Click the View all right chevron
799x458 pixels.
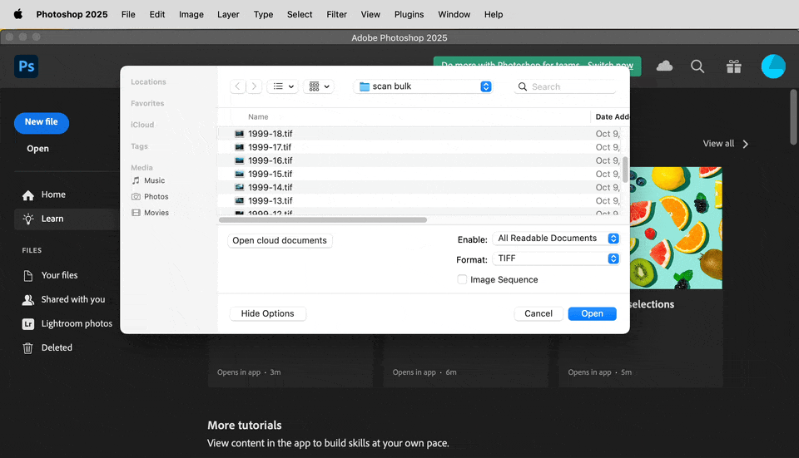[x=746, y=144]
